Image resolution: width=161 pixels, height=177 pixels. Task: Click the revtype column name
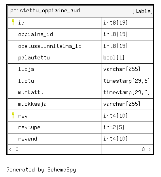pos(29,128)
